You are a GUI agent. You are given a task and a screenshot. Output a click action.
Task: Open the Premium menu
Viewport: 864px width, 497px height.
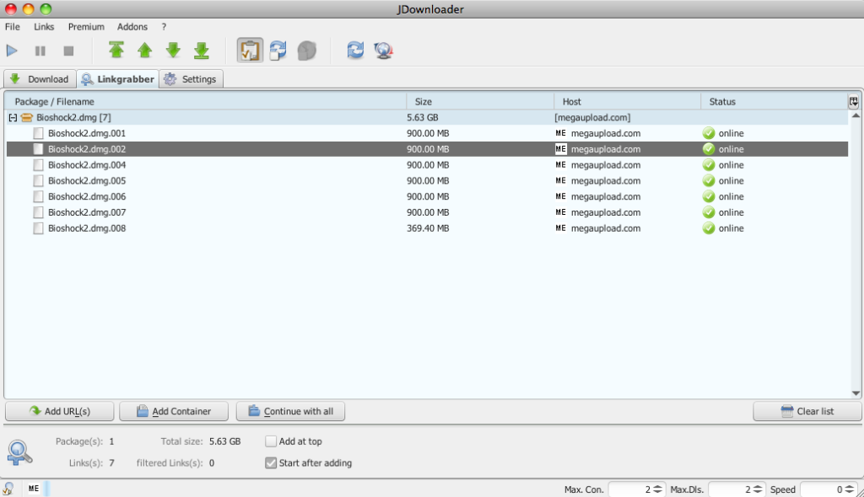pyautogui.click(x=86, y=26)
